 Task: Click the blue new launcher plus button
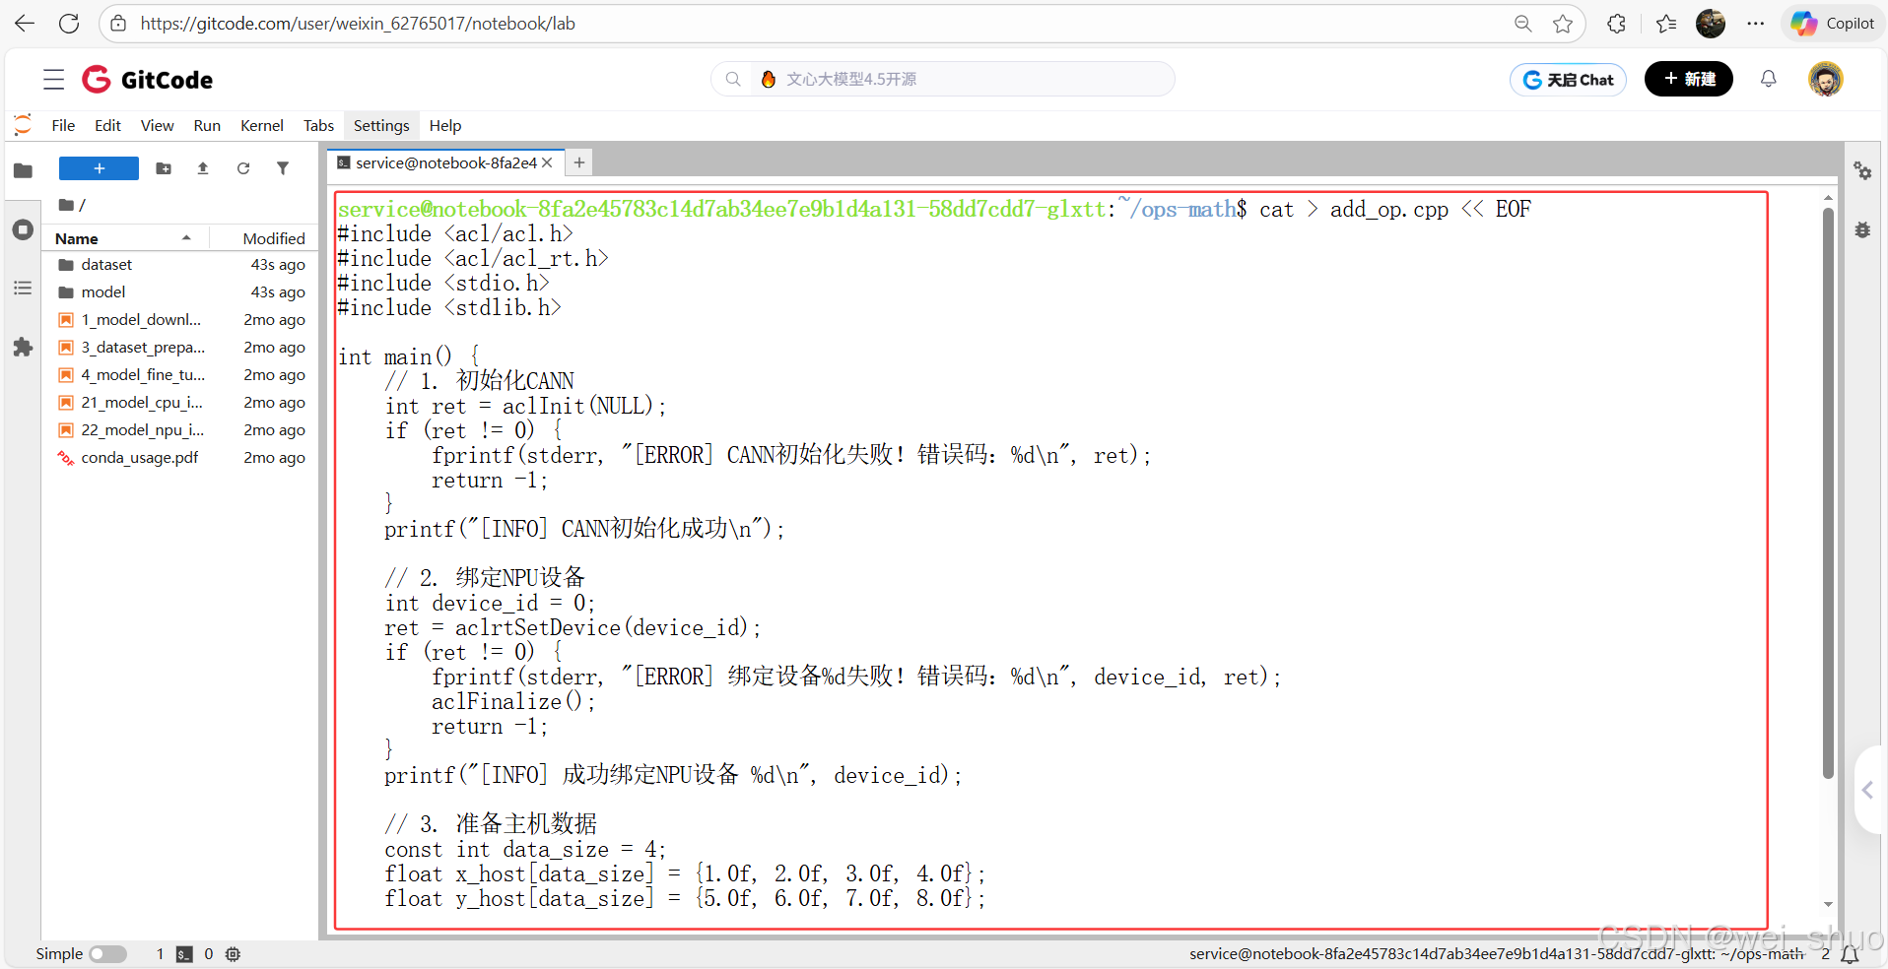click(x=99, y=168)
